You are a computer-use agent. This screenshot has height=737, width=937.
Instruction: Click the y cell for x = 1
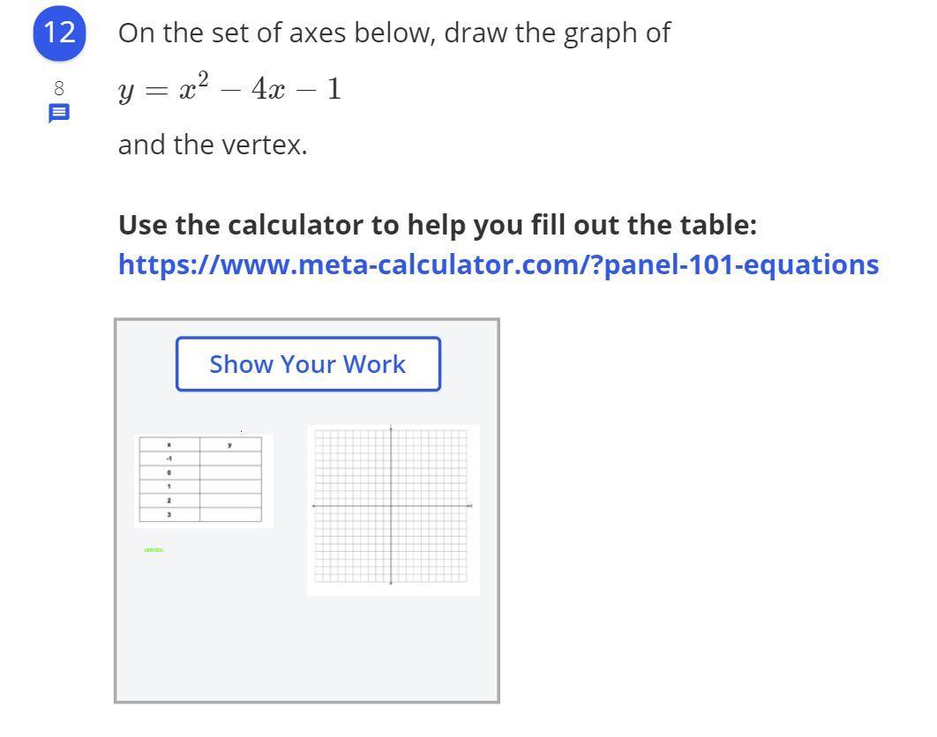pyautogui.click(x=230, y=487)
